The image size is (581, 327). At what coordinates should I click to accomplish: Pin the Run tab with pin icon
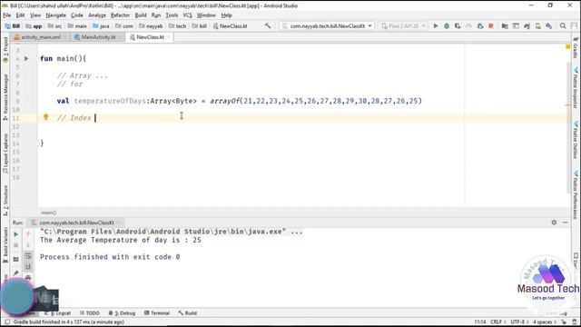tap(16, 272)
